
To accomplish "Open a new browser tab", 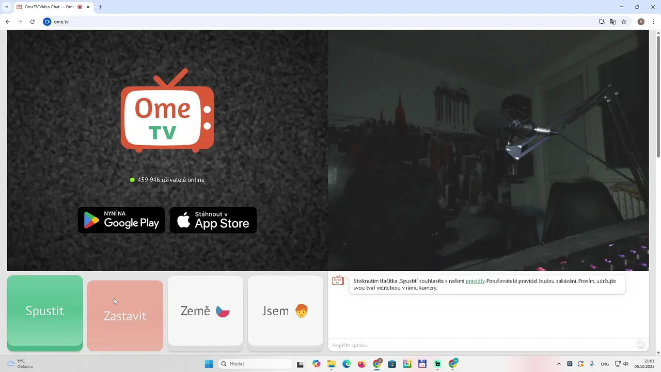I will (101, 7).
